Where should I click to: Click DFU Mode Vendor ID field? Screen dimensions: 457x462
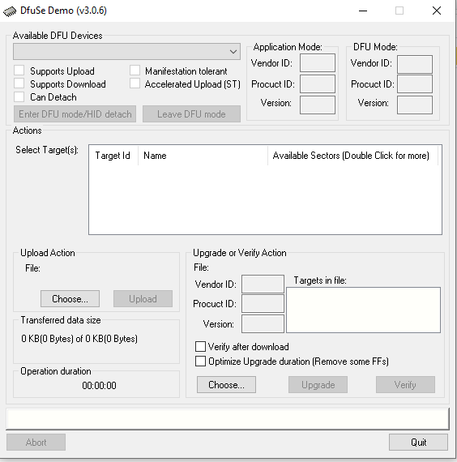(x=415, y=64)
